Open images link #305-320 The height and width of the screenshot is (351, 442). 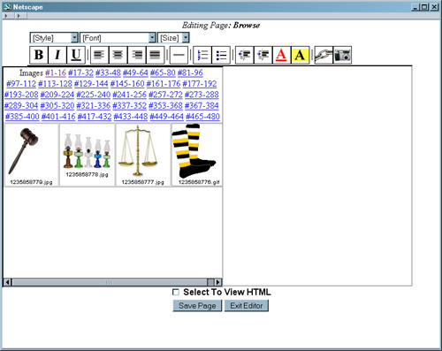pos(57,105)
